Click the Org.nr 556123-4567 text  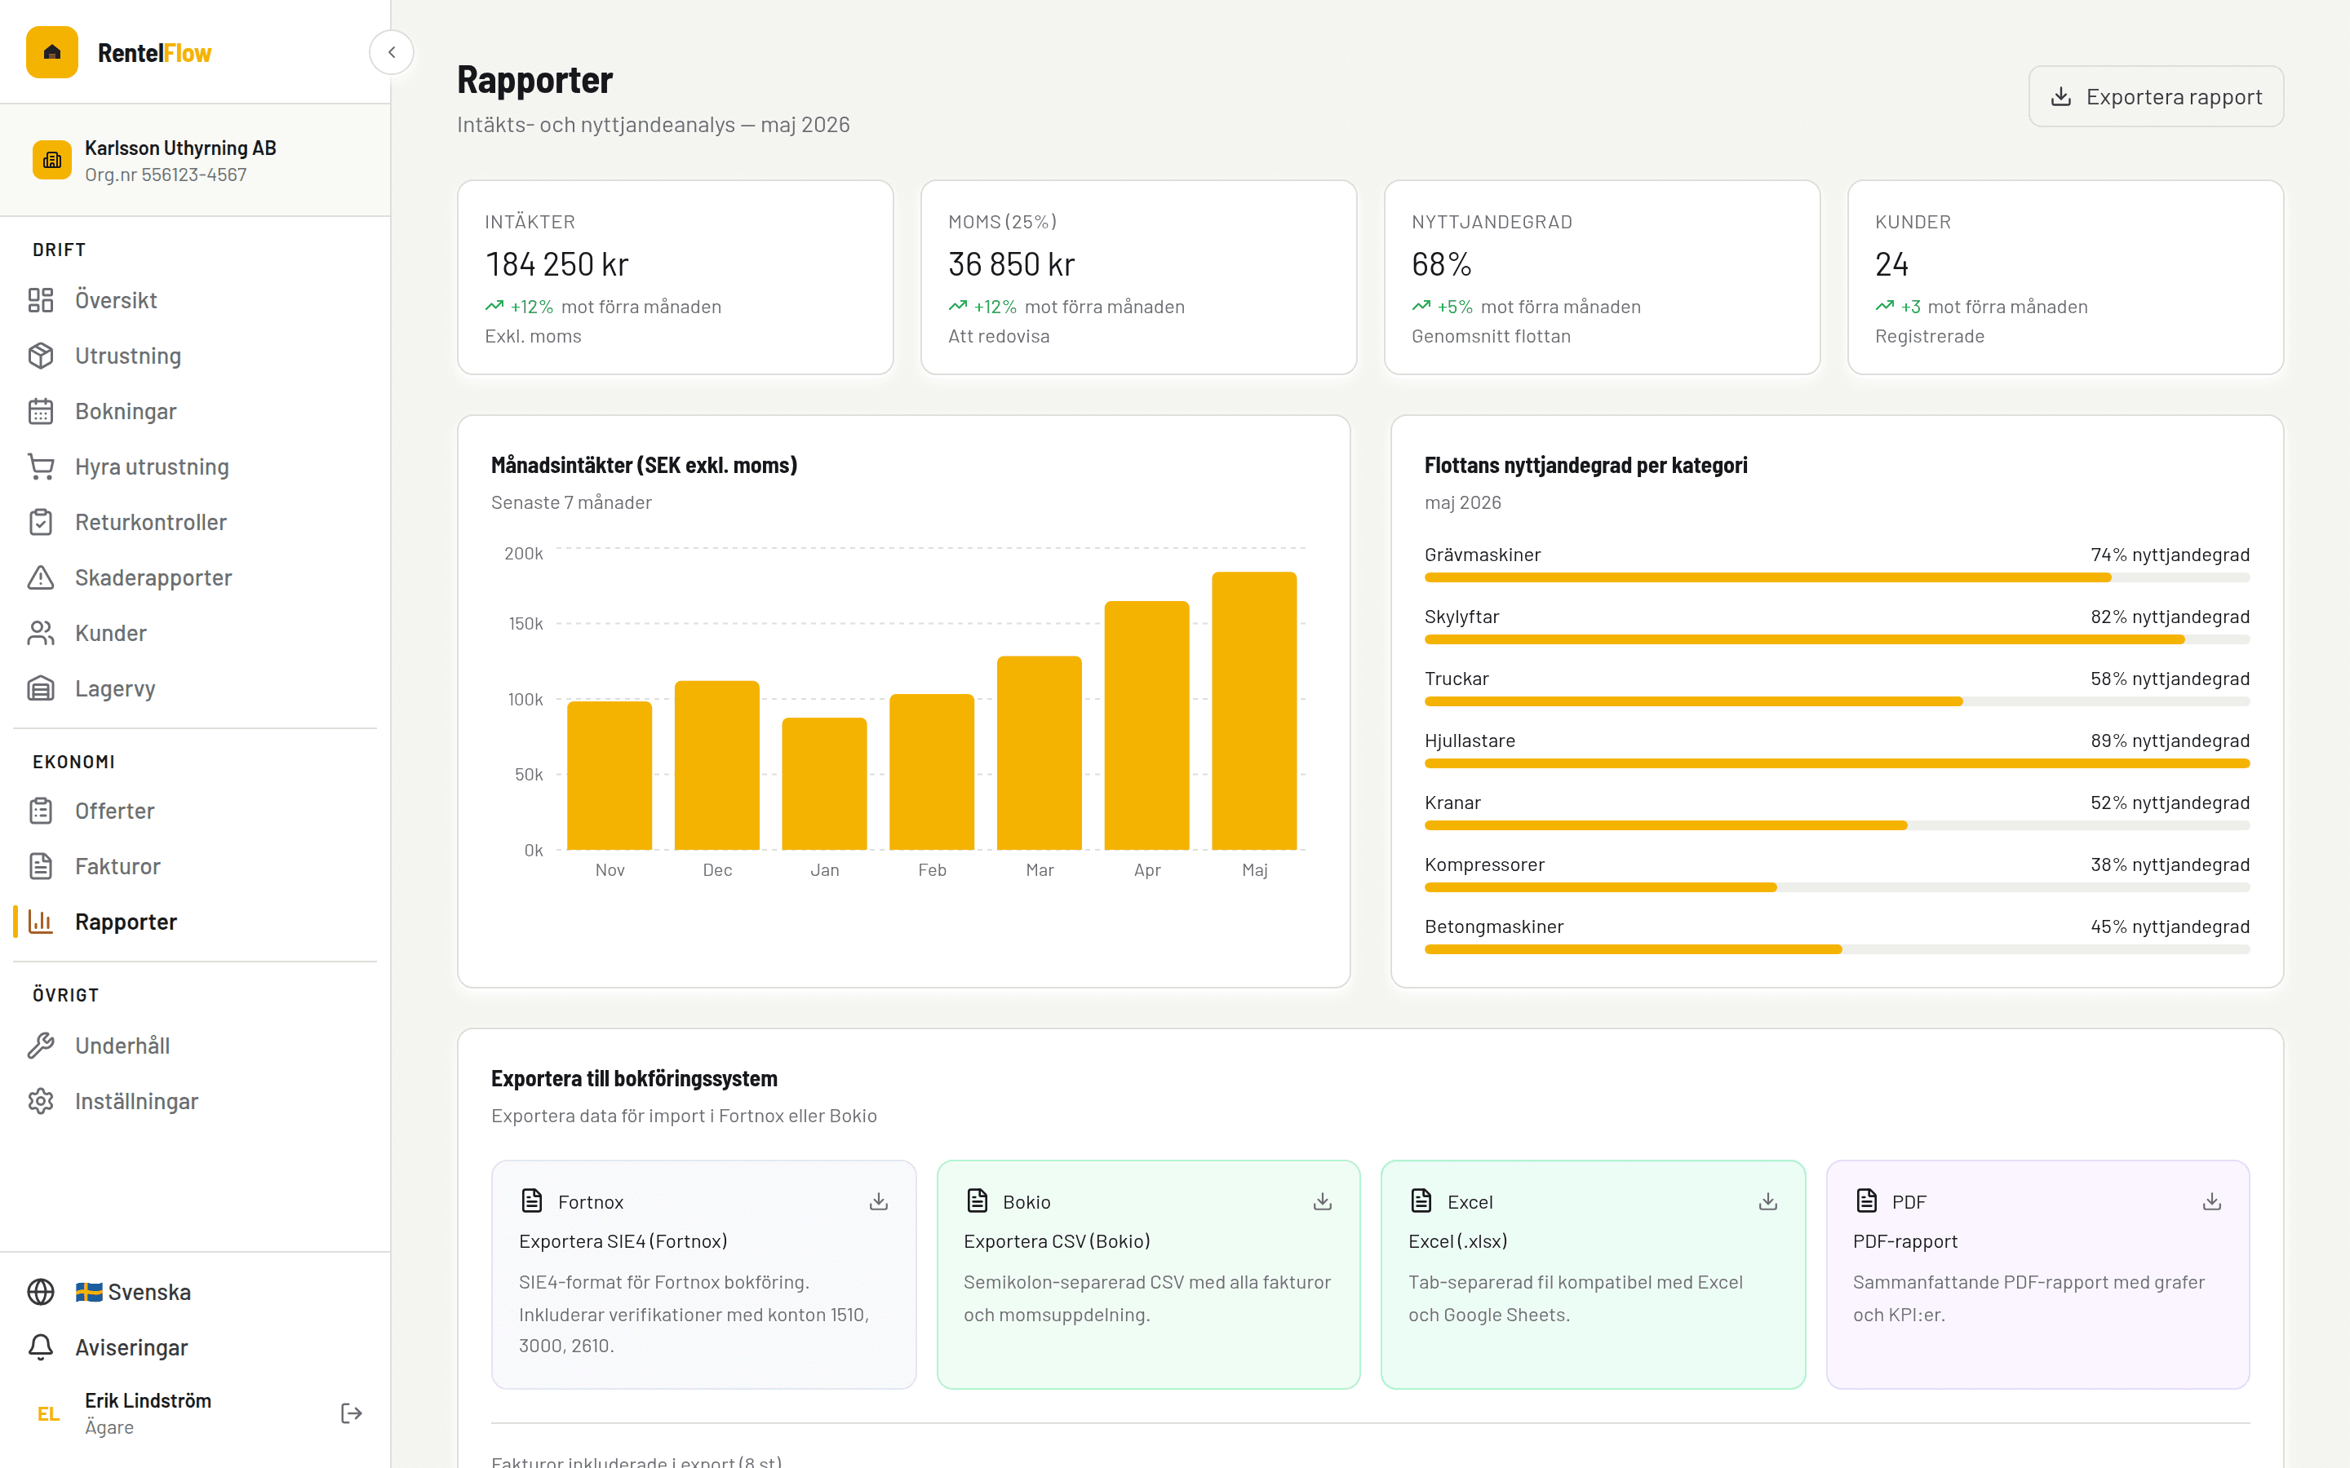coord(165,175)
